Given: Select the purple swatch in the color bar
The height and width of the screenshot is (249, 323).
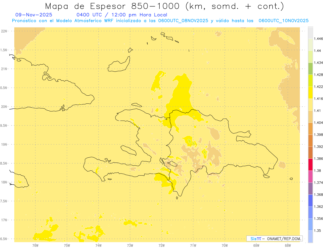Looking at the screenshot, I should 310,189.
